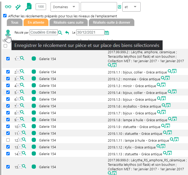Uncheck the row 2 checkbox
188x175 pixels.
pos(8,72)
